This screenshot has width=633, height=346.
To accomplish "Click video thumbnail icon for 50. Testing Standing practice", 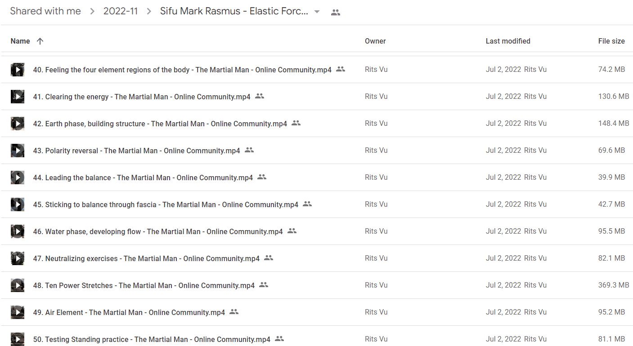I will 18,339.
